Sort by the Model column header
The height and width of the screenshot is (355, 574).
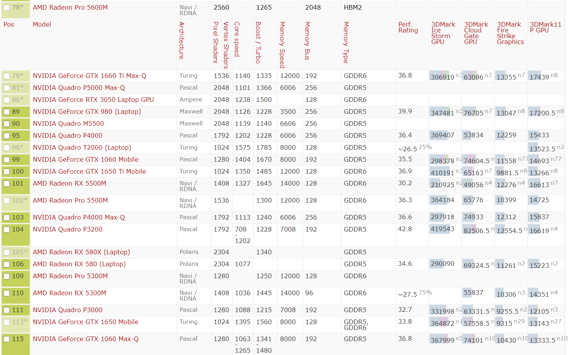(x=42, y=24)
